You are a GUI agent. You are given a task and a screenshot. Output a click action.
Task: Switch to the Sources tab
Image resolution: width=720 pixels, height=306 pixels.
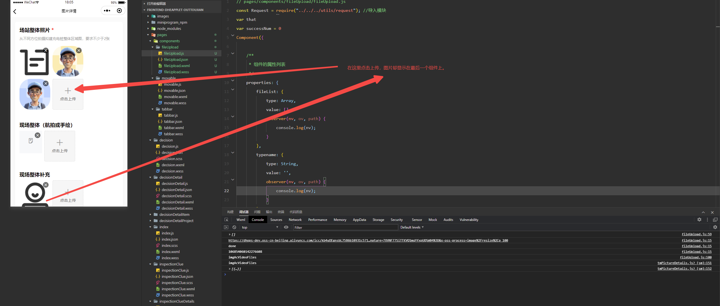[x=276, y=220]
